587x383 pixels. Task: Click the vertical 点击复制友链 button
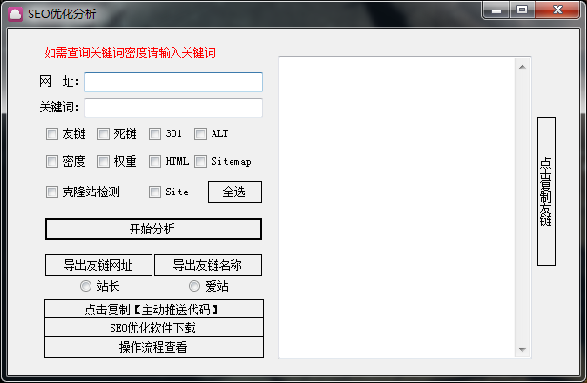(546, 191)
